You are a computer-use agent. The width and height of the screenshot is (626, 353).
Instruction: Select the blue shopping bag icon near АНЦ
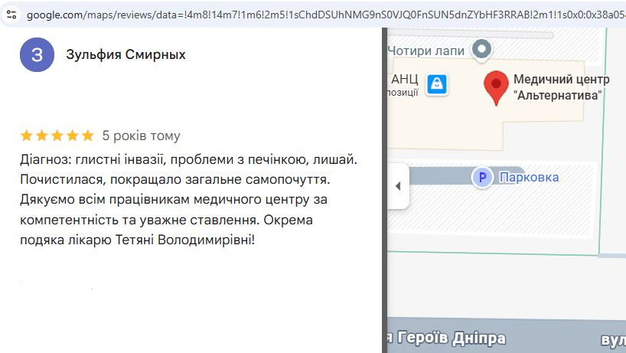pos(436,84)
